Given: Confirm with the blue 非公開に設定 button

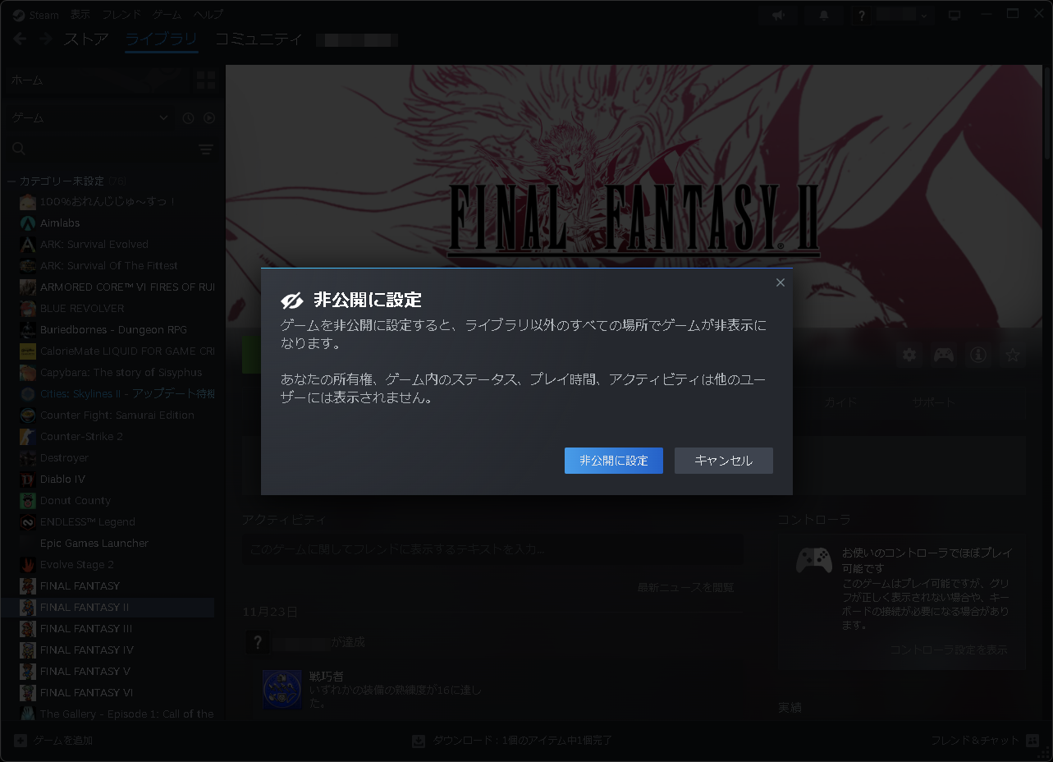Looking at the screenshot, I should [x=614, y=461].
